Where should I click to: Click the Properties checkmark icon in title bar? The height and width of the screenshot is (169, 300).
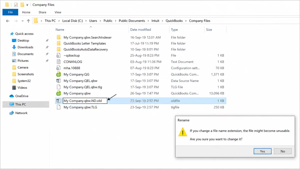[16, 5]
